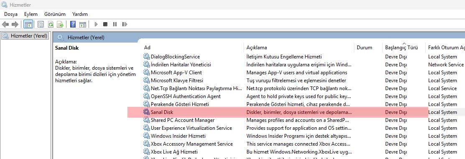Sort by the Durum column header

pos(364,48)
